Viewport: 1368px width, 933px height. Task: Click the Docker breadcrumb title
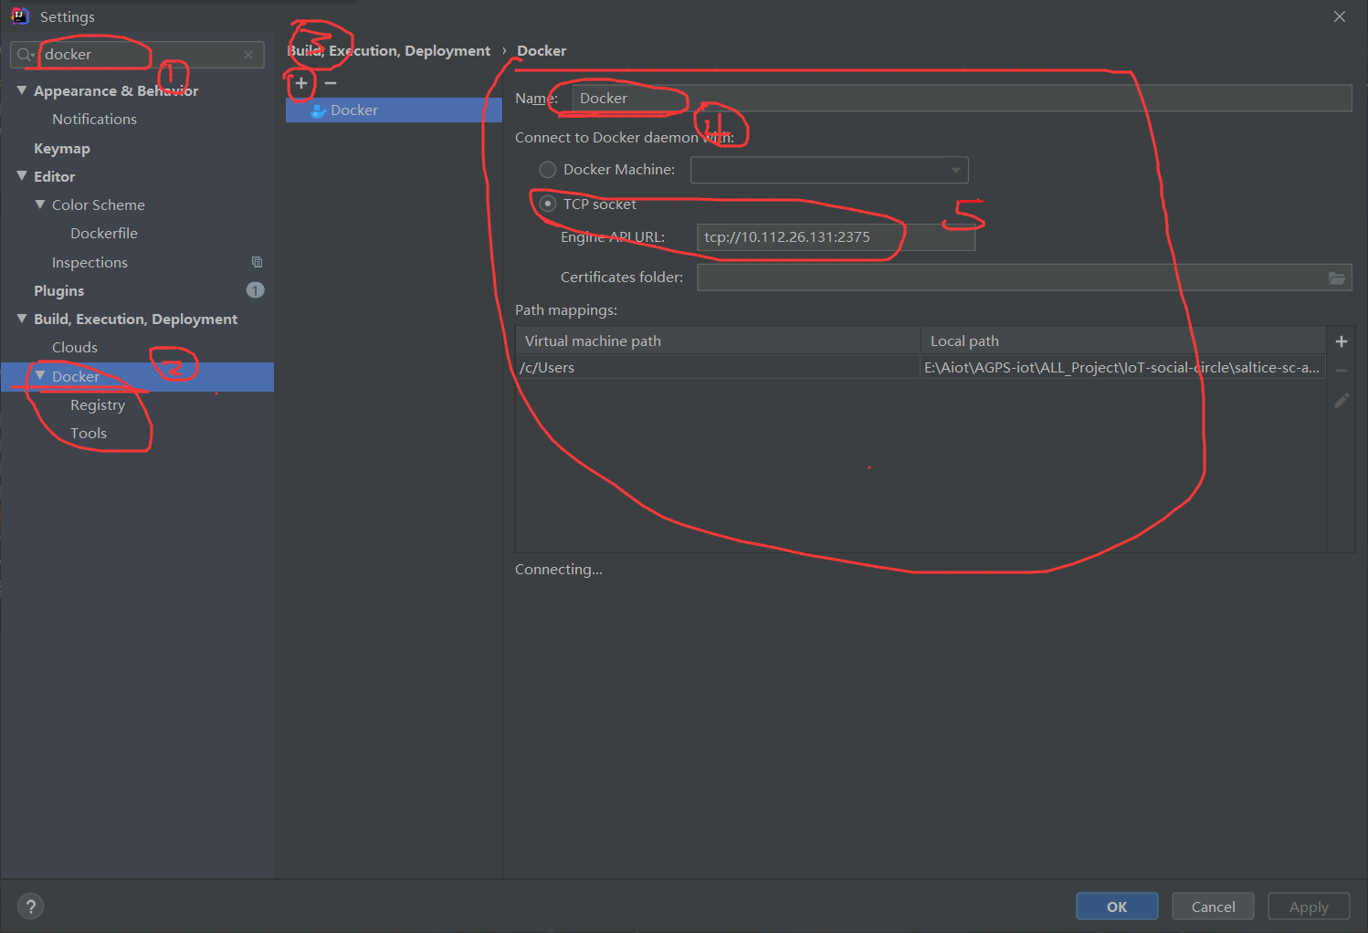[x=542, y=51]
